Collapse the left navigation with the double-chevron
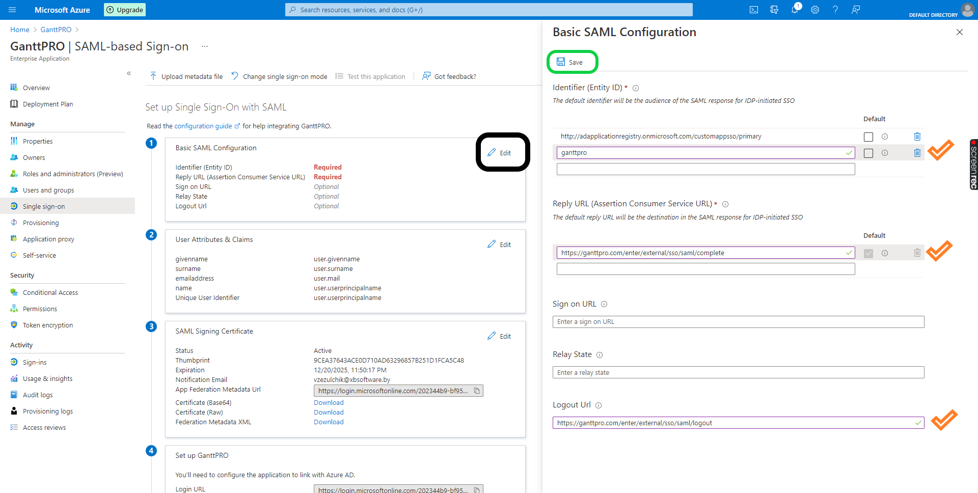978x493 pixels. tap(129, 73)
